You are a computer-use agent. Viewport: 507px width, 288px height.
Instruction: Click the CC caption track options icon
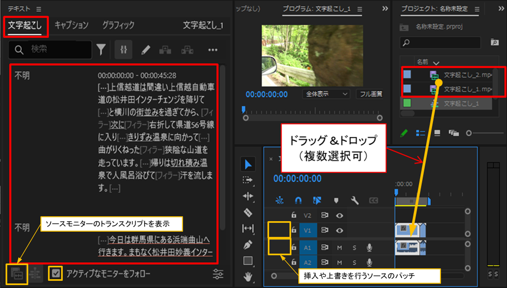[374, 200]
